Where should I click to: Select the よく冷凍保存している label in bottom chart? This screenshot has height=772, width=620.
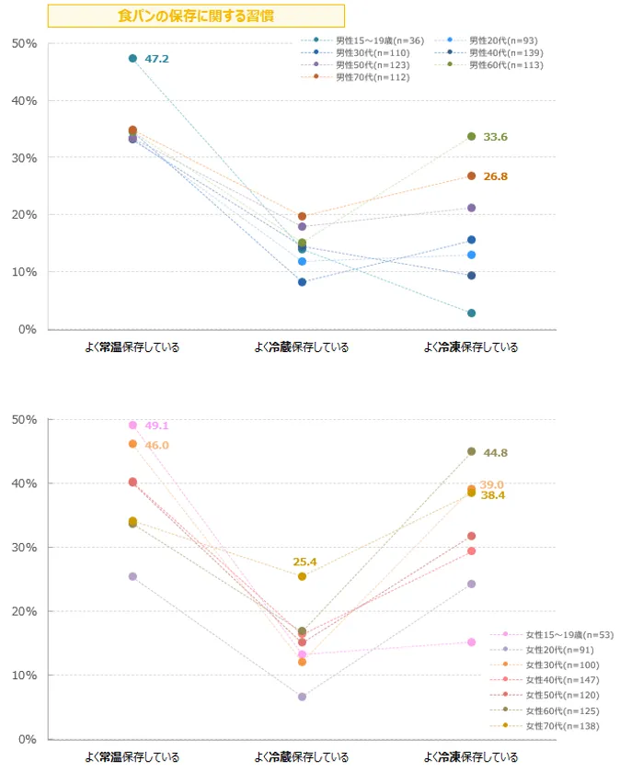tap(471, 757)
